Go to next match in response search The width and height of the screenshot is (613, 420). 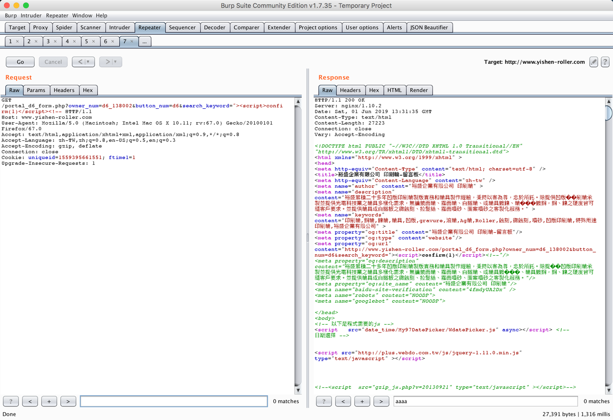381,401
